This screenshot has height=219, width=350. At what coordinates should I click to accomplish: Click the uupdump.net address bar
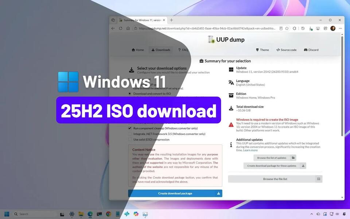[x=207, y=28]
